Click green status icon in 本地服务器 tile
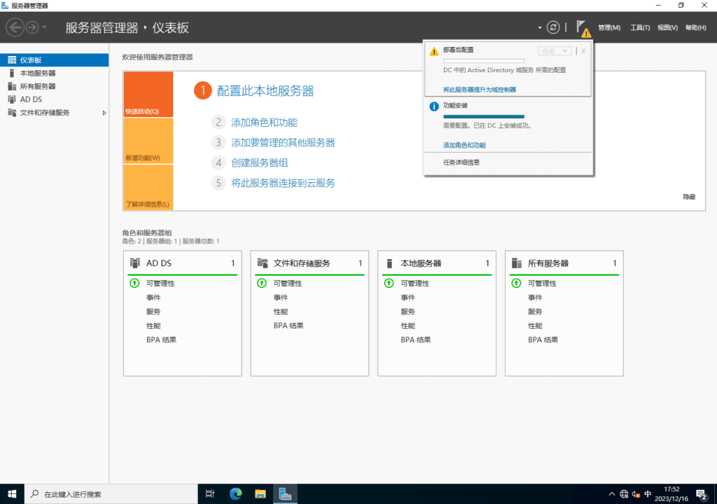Viewport: 717px width, 504px height. click(389, 283)
